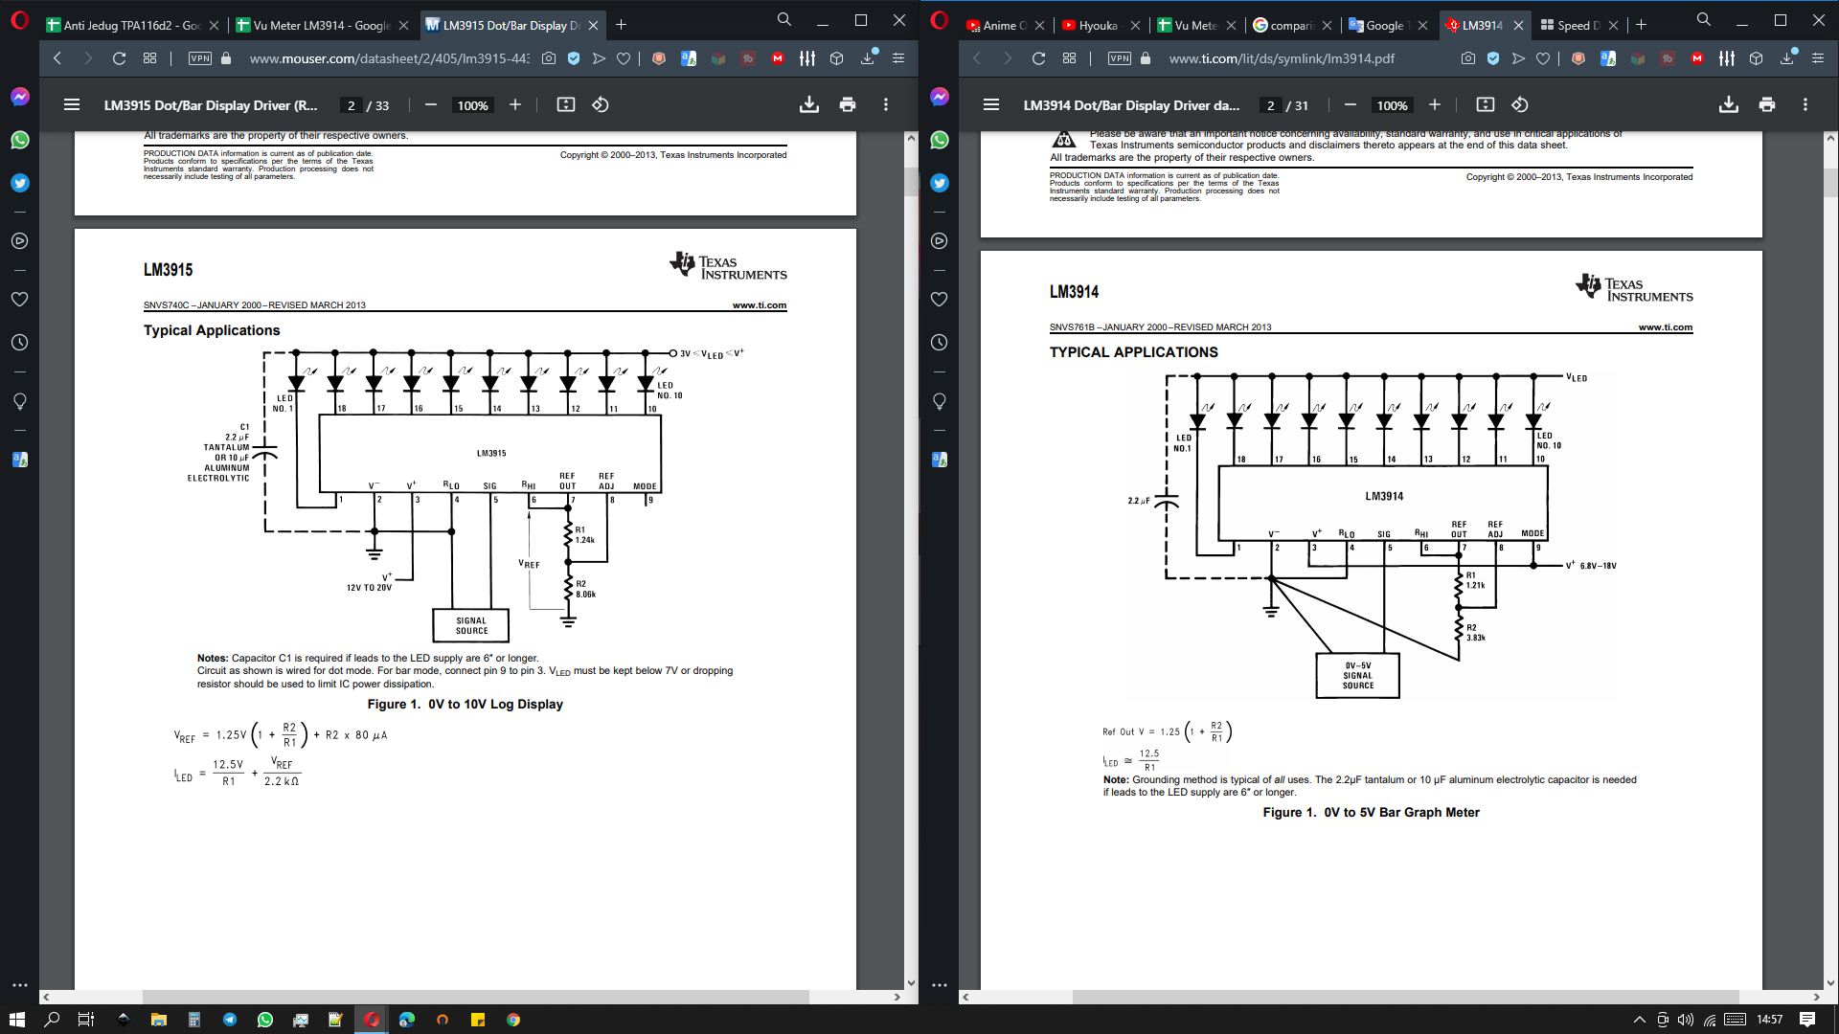Navigate back in the right browser window
Viewport: 1839px width, 1034px height.
click(x=976, y=58)
